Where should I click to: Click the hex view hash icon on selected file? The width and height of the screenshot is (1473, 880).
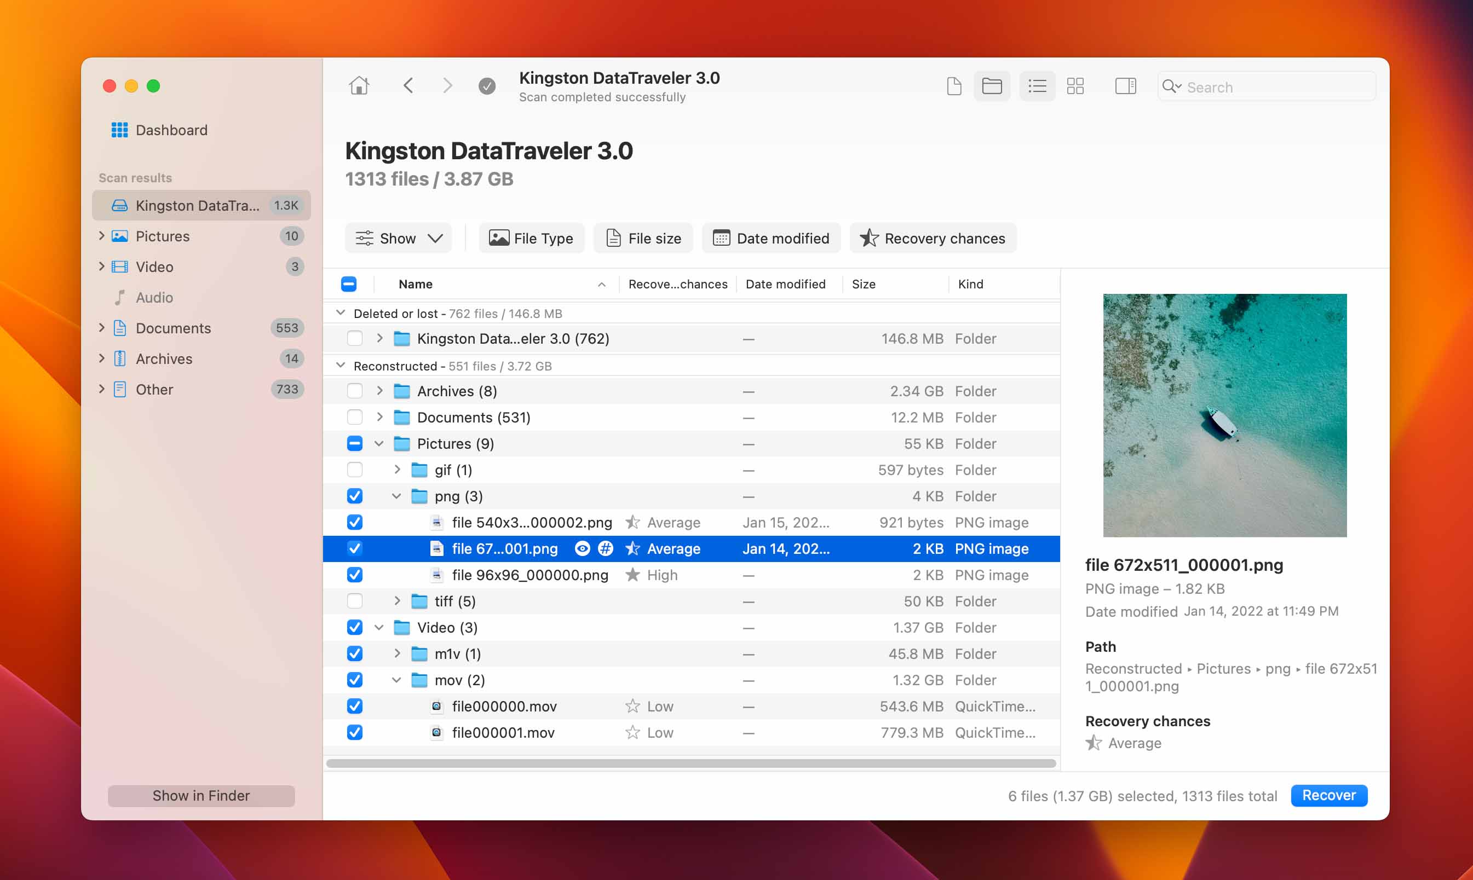(605, 548)
